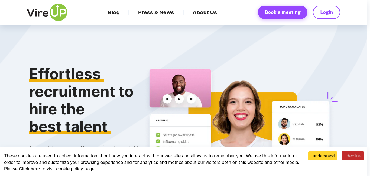
Task: Click Kailash's avatar in top candidates
Action: coord(284,124)
